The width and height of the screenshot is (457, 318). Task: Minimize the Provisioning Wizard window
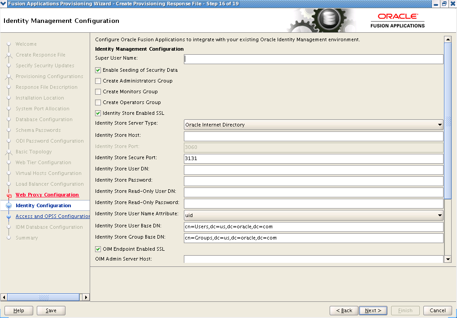pyautogui.click(x=436, y=4)
